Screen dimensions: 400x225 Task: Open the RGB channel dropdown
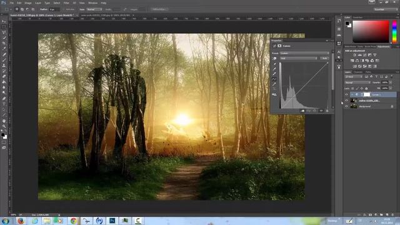[299, 58]
